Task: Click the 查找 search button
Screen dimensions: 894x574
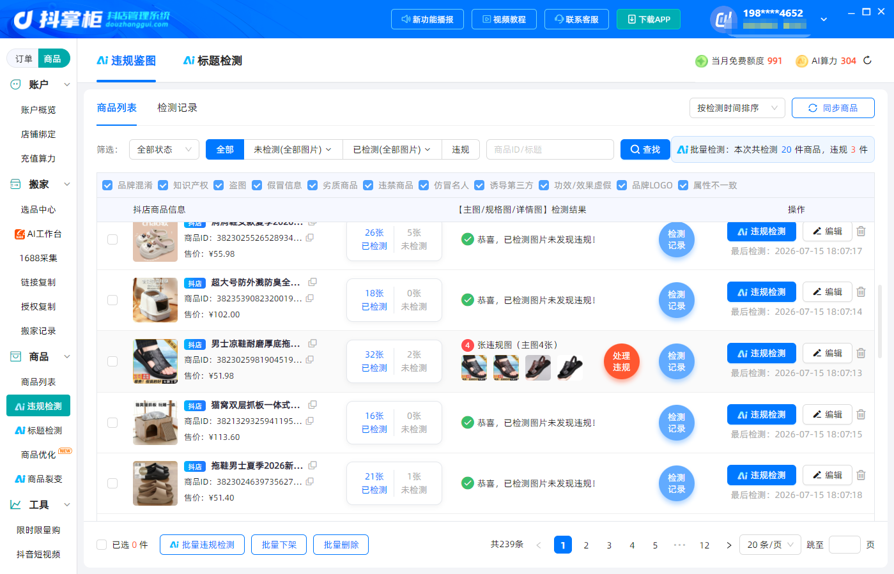Action: pos(645,149)
